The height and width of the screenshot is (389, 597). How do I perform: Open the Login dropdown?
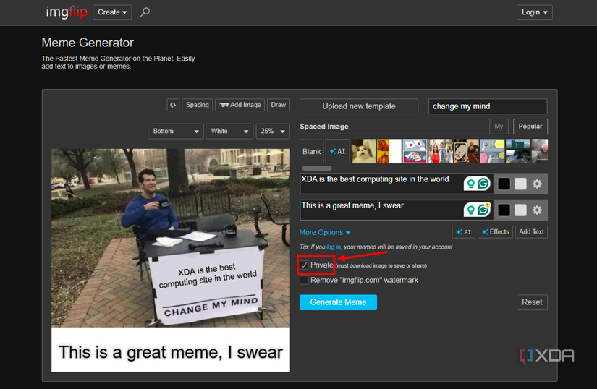[534, 12]
